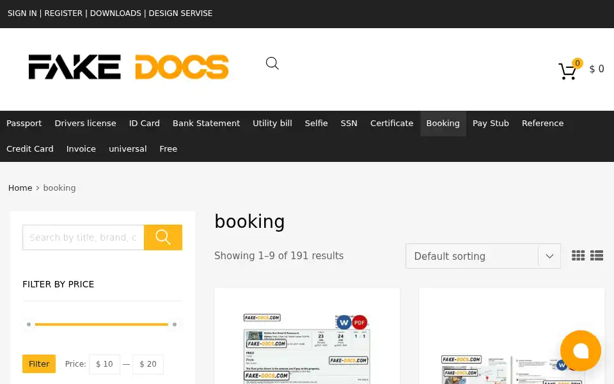Open the Free category
614x384 pixels.
(x=168, y=149)
